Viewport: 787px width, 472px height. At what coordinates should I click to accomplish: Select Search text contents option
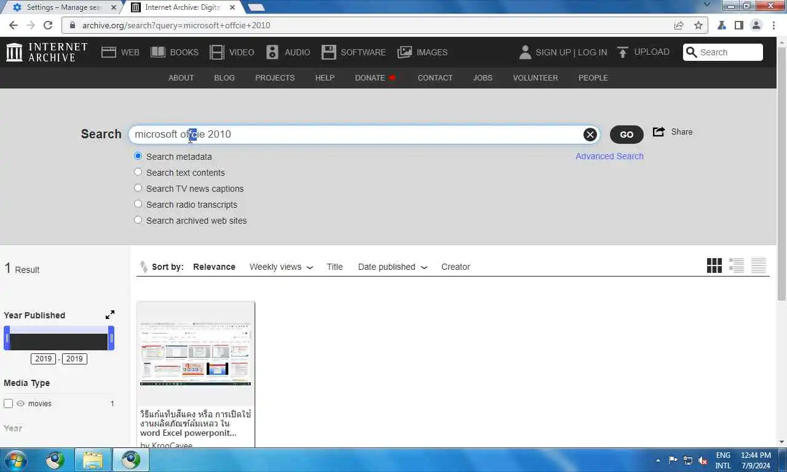point(138,172)
